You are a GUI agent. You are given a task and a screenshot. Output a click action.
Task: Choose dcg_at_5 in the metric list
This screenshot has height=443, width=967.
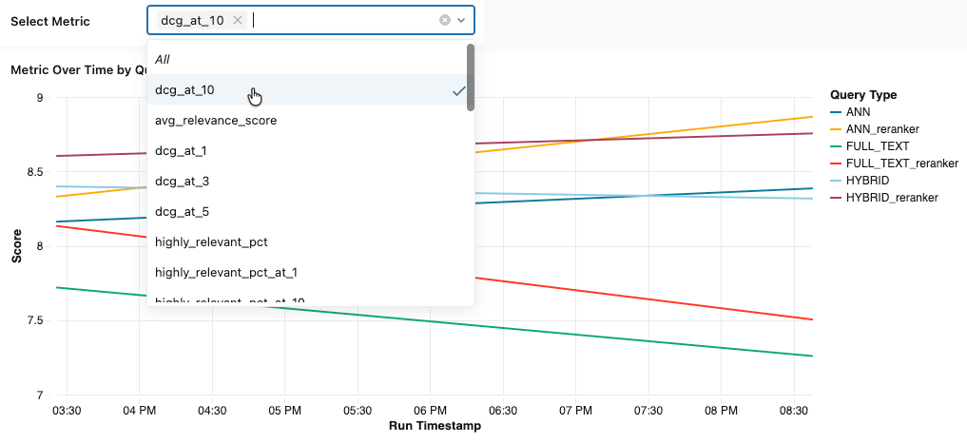[182, 211]
